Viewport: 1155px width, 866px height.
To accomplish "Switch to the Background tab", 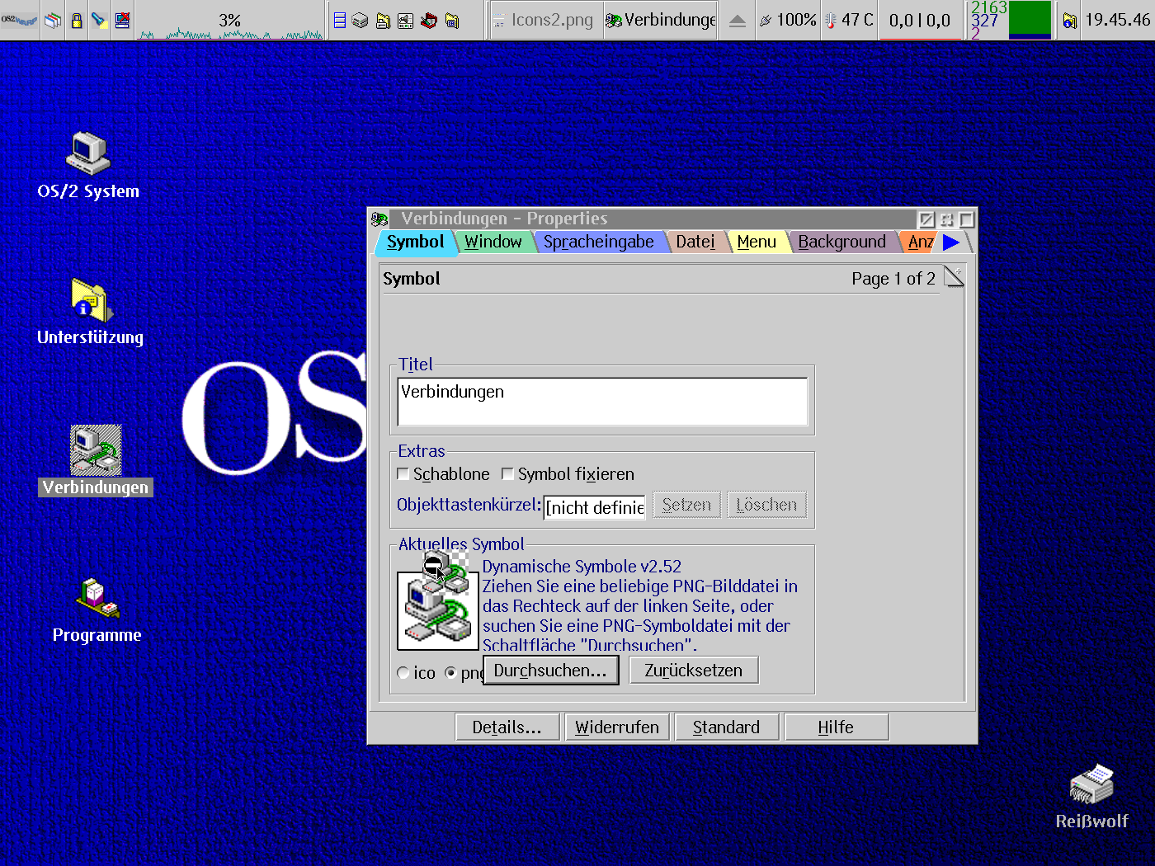I will point(841,242).
